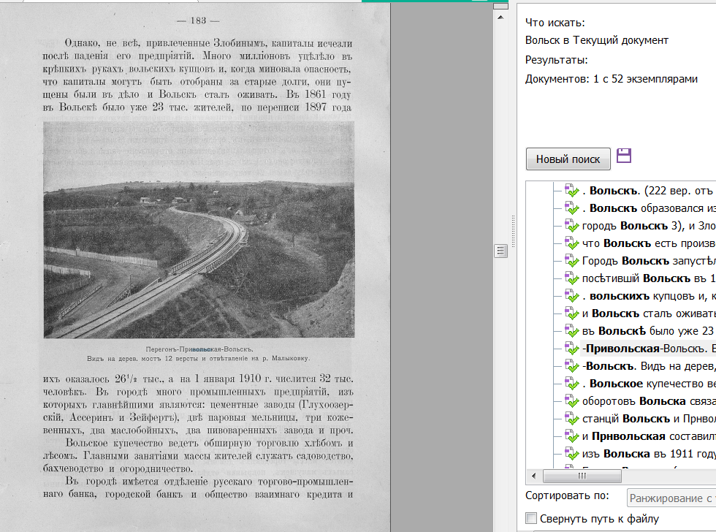716x532 pixels.
Task: Click the 'Документов: 1 с 52 экземплярами' text
Action: pos(611,79)
